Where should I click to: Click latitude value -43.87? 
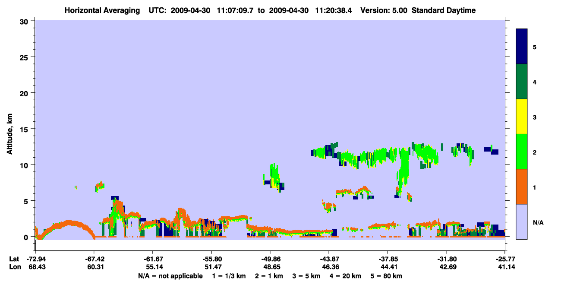pos(329,259)
